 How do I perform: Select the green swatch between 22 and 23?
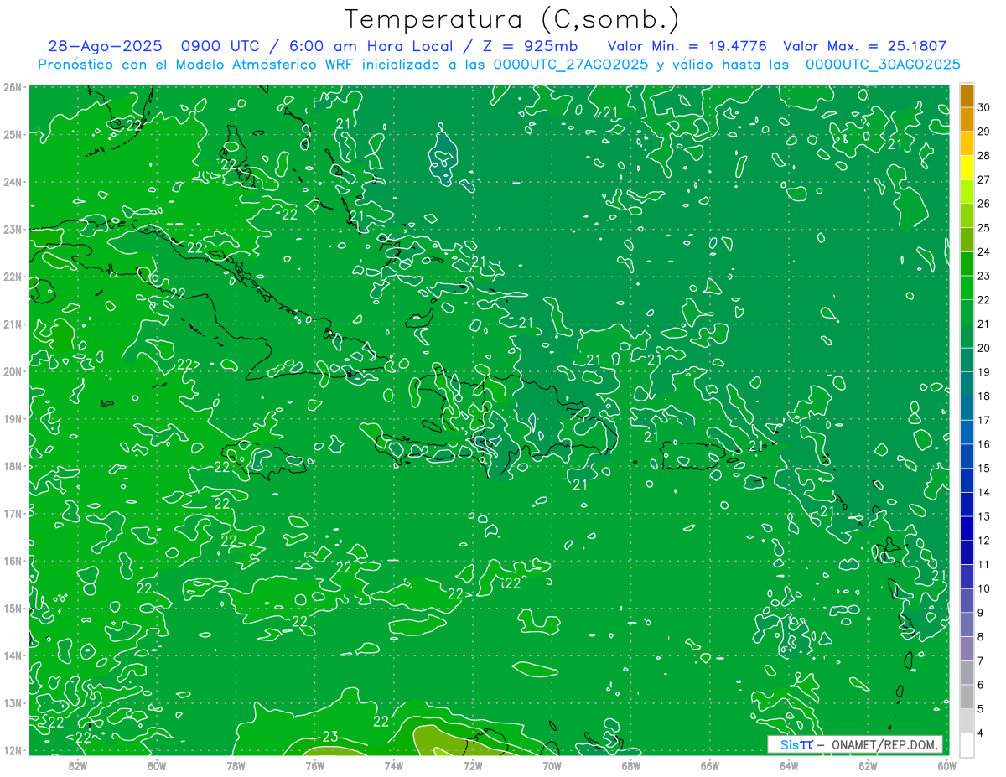click(967, 287)
